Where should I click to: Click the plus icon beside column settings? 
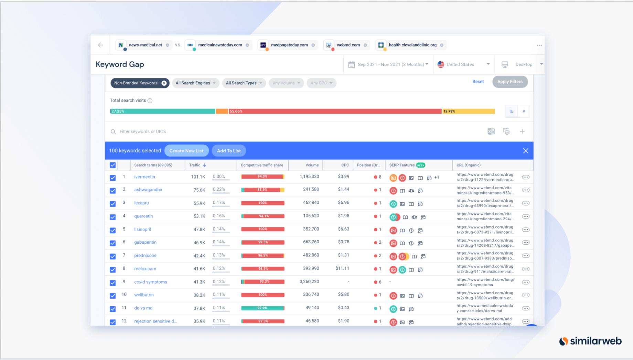point(522,131)
